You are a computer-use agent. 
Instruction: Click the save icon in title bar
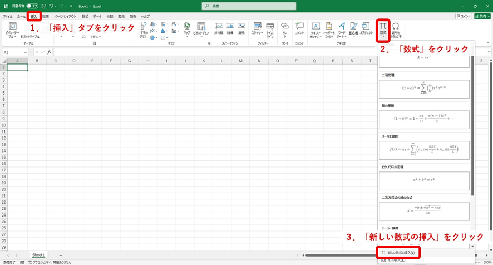coord(43,6)
